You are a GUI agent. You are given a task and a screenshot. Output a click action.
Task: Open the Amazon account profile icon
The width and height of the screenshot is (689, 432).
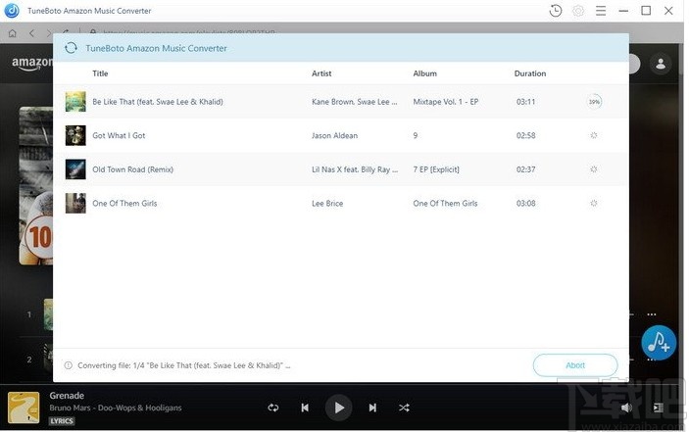[x=661, y=64]
